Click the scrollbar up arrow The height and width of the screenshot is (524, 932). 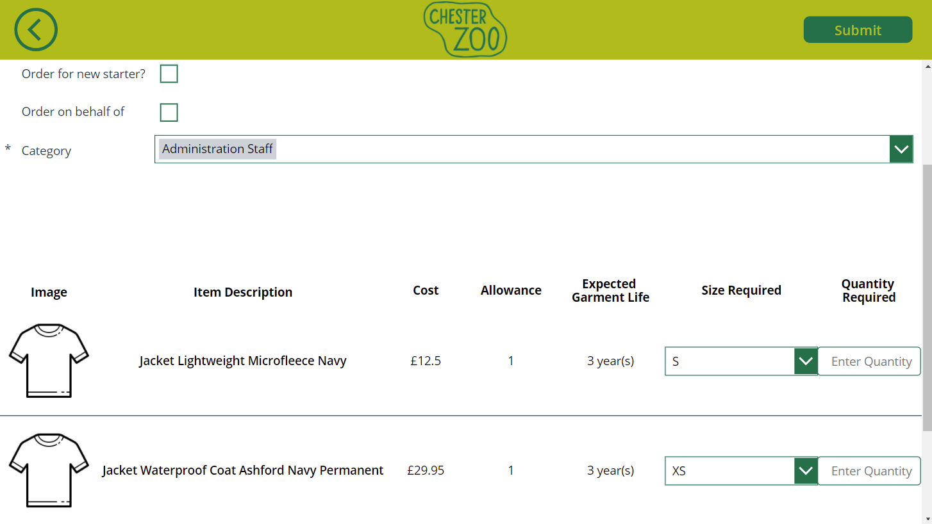coord(927,65)
